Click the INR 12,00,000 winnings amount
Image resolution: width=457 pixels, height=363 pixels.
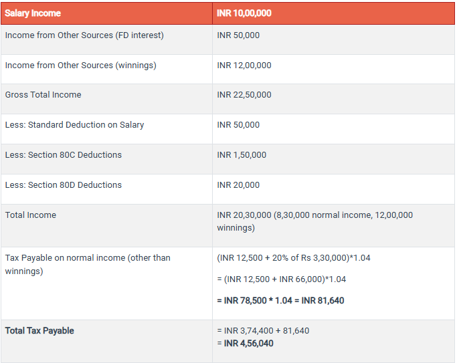point(244,66)
